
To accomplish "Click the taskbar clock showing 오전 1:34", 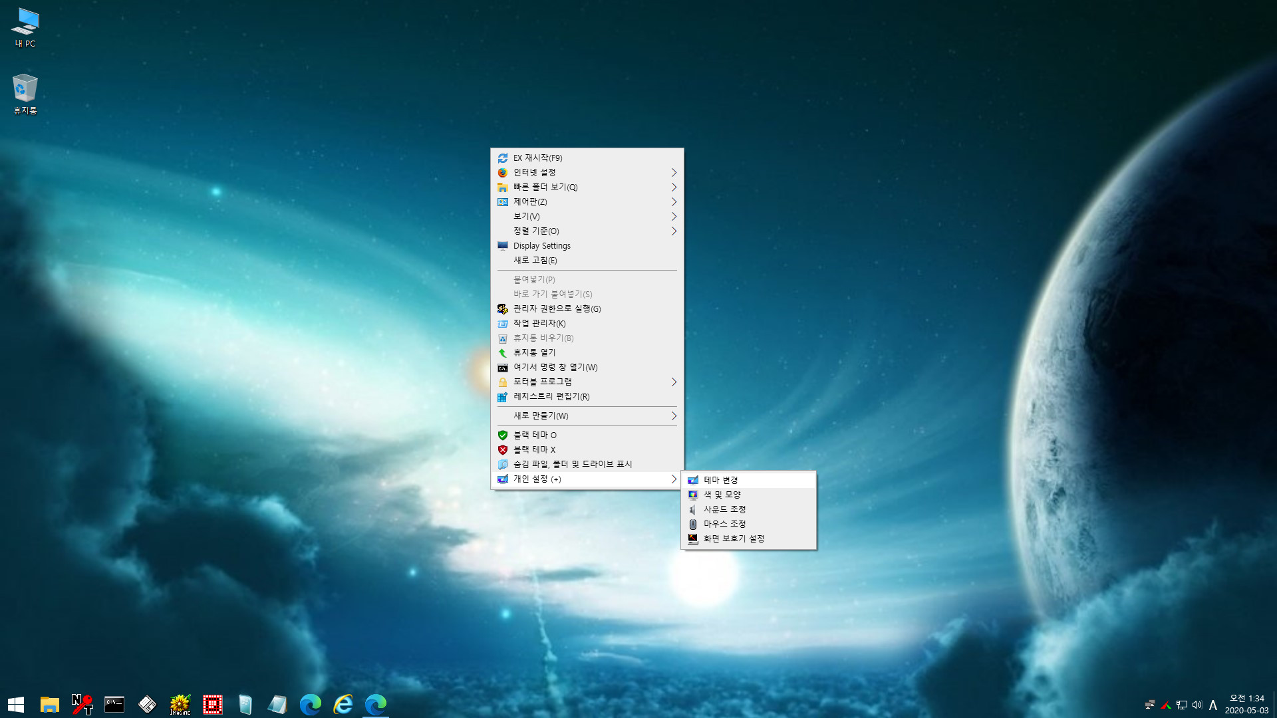I will [x=1246, y=704].
